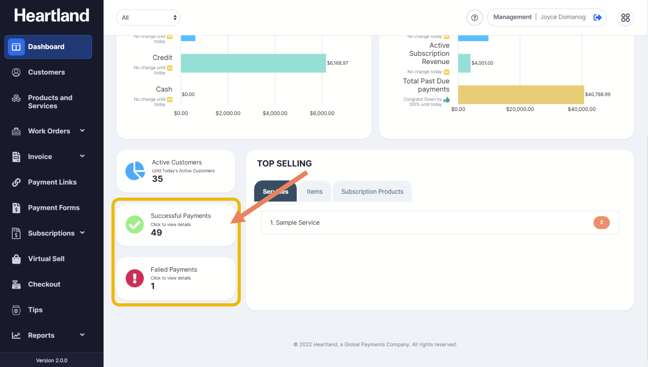Go to Dashboard in the sidebar

(x=48, y=47)
